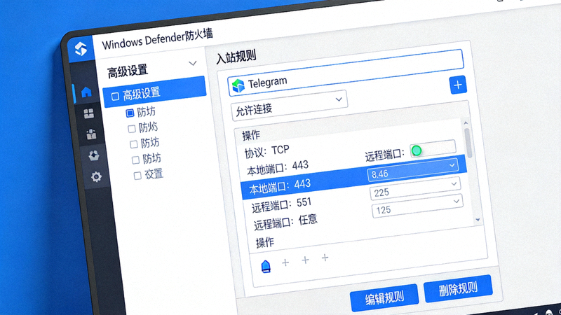Click the Telegram app icon in rule field
Image resolution: width=561 pixels, height=315 pixels.
click(x=238, y=85)
